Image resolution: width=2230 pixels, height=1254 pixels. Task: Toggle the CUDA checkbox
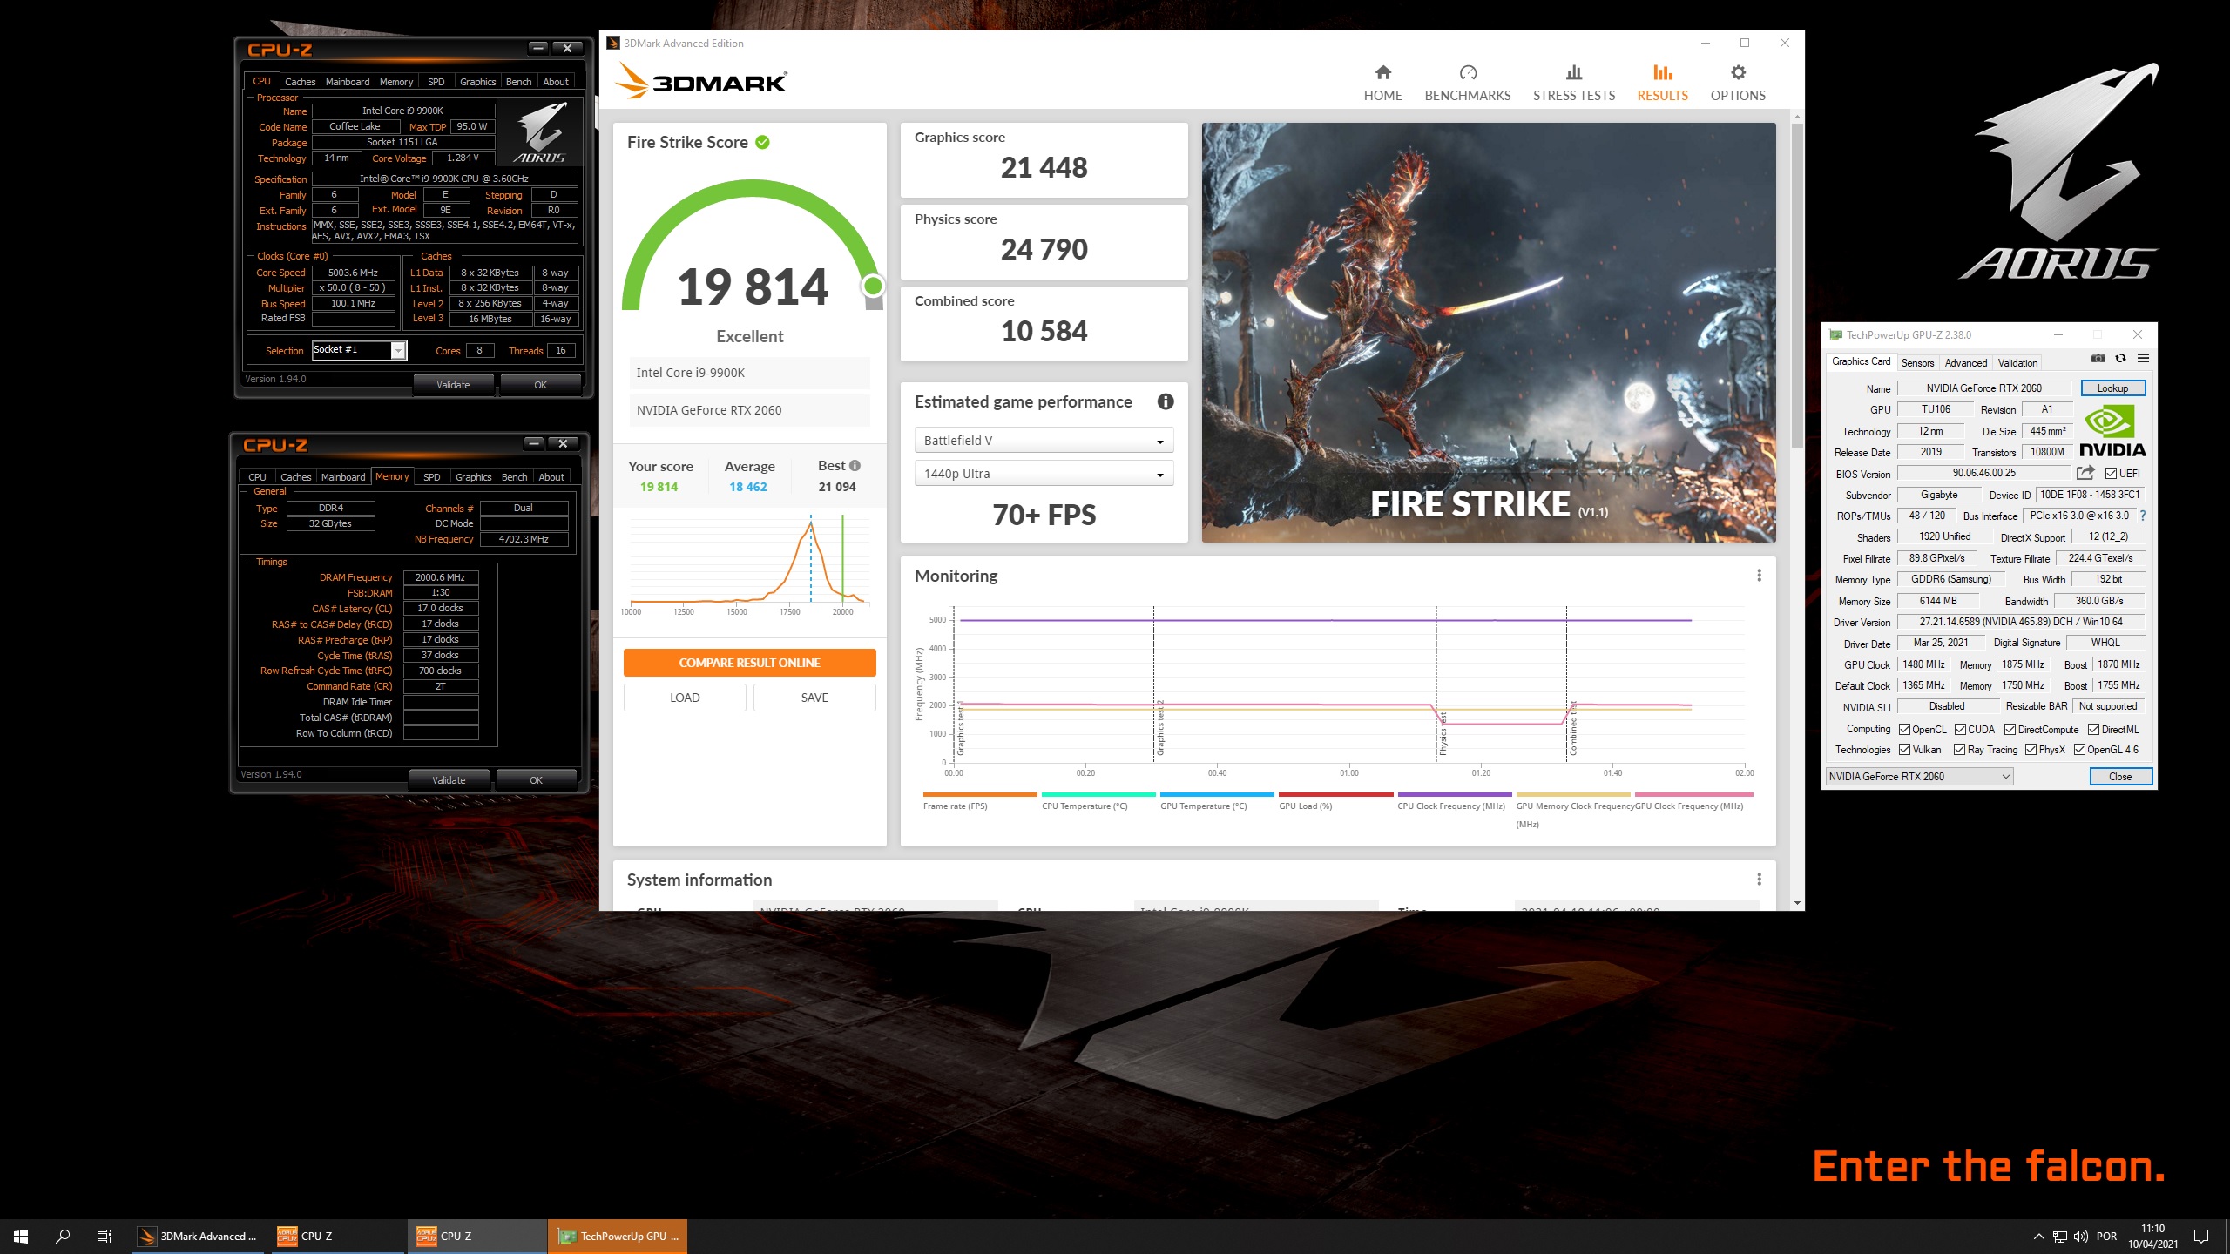[1960, 730]
